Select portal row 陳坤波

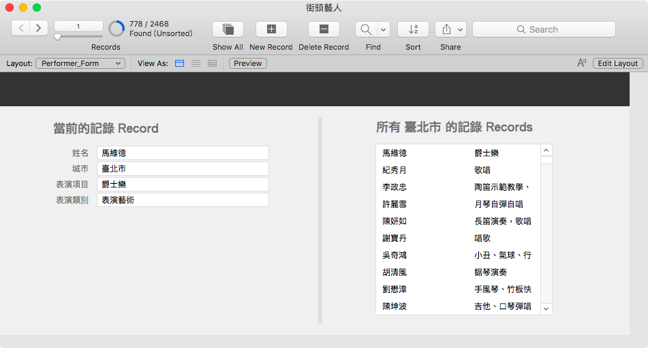(459, 306)
